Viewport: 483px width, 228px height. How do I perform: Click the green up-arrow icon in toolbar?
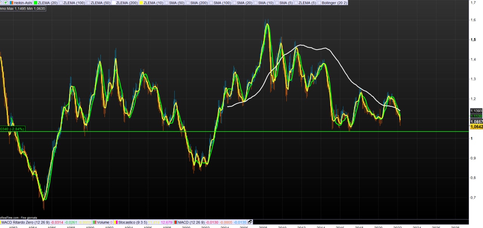(6, 3)
